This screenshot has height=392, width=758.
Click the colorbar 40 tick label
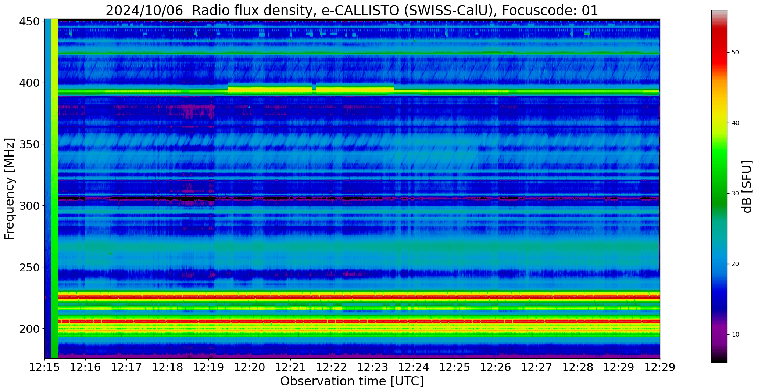(735, 123)
